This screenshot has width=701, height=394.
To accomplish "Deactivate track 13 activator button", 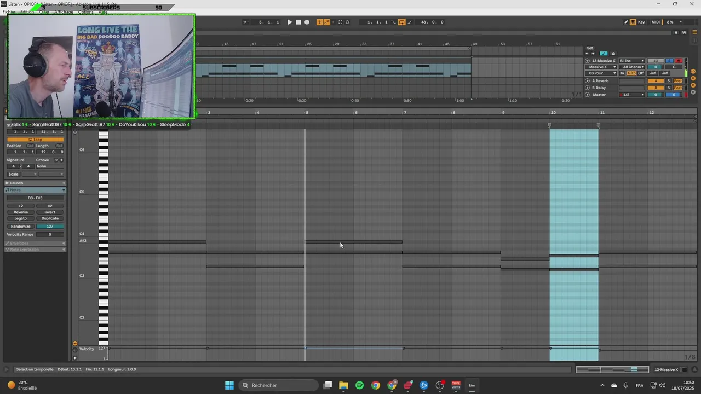I will [x=656, y=61].
